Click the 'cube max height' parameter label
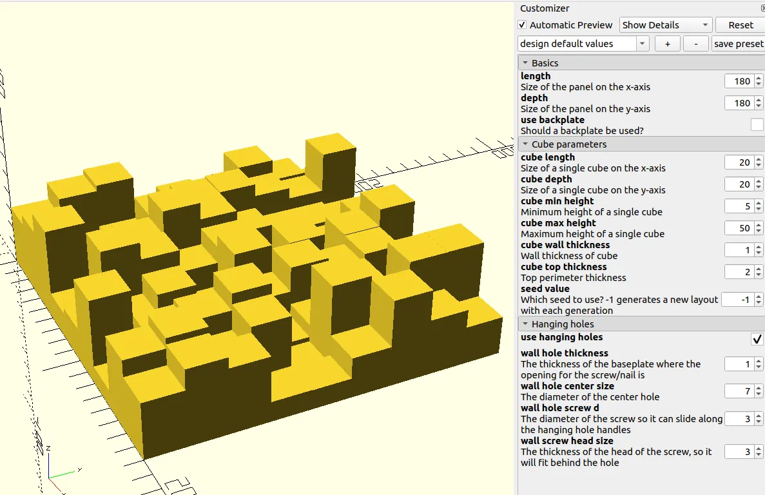 (x=558, y=223)
